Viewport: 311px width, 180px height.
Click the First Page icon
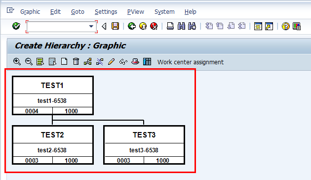point(209,26)
